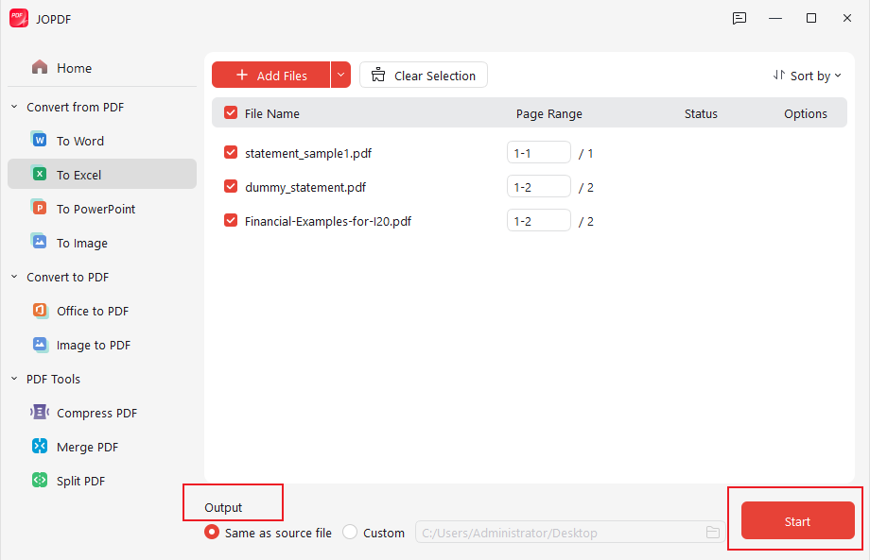Select the To Word conversion icon
This screenshot has width=870, height=560.
38,140
